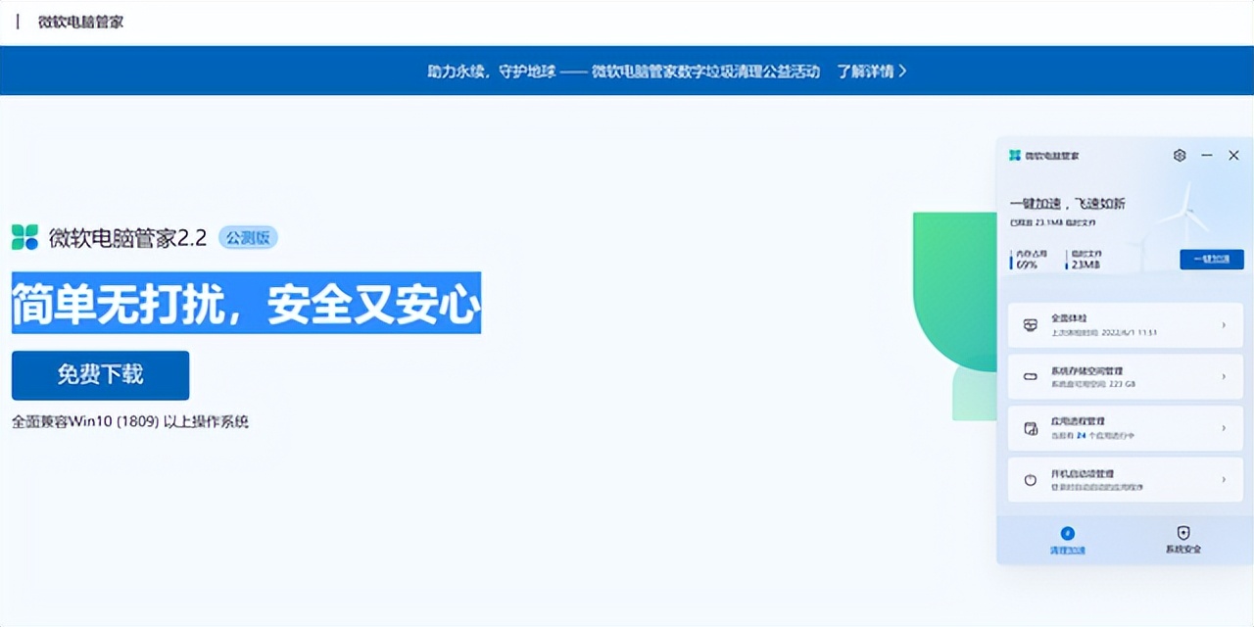Click the 微软电脑管家2.2 logo on the page

(26, 237)
